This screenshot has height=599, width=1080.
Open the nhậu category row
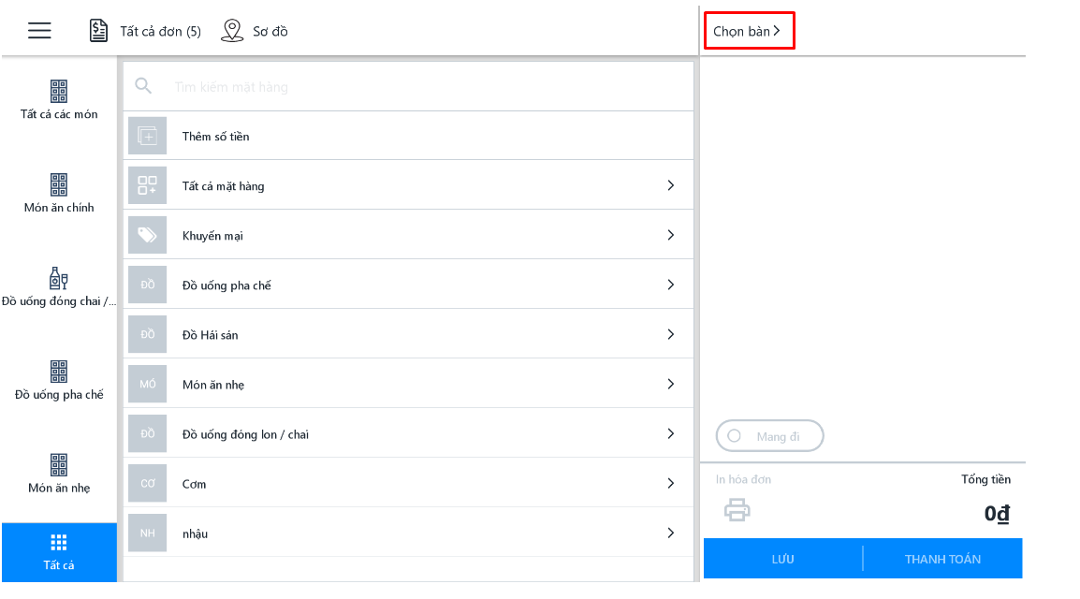coord(408,533)
